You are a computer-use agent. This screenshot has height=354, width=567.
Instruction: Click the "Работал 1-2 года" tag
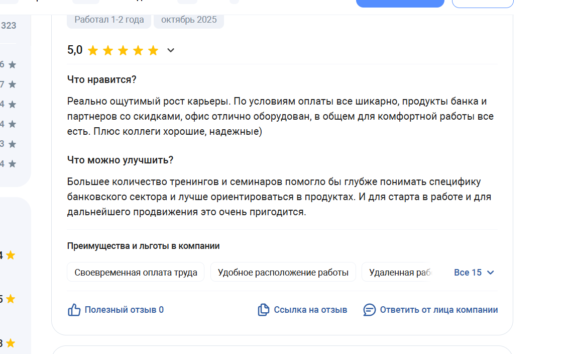point(109,20)
